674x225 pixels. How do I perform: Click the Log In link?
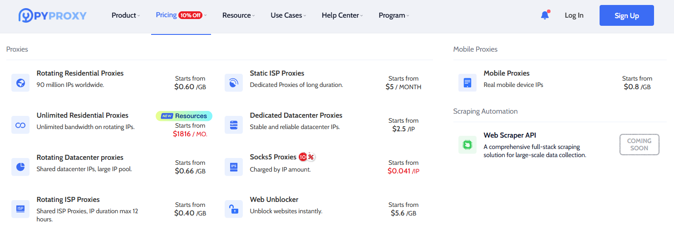[574, 15]
